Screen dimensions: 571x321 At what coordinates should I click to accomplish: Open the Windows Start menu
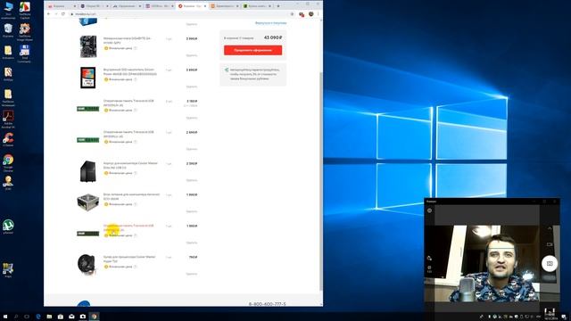(5, 317)
